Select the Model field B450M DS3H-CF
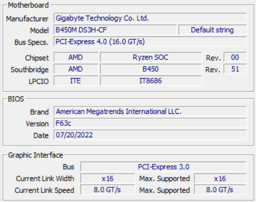Image resolution: width=256 pixels, height=202 pixels. pos(115,30)
